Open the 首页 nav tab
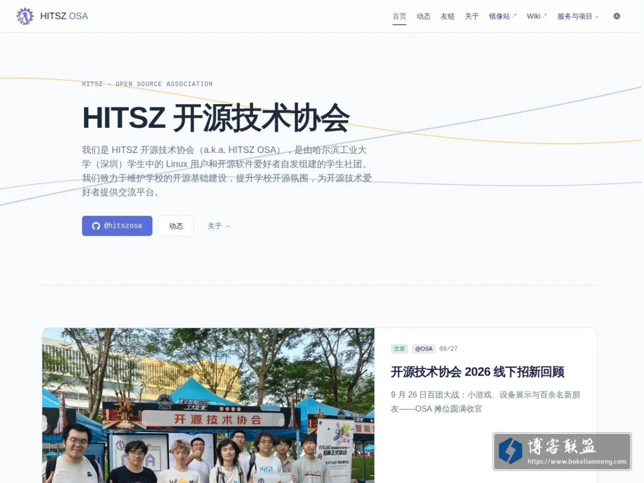This screenshot has height=483, width=644. 399,16
